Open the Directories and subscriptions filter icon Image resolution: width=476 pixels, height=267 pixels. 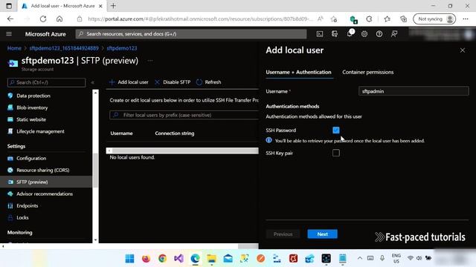pyautogui.click(x=335, y=34)
